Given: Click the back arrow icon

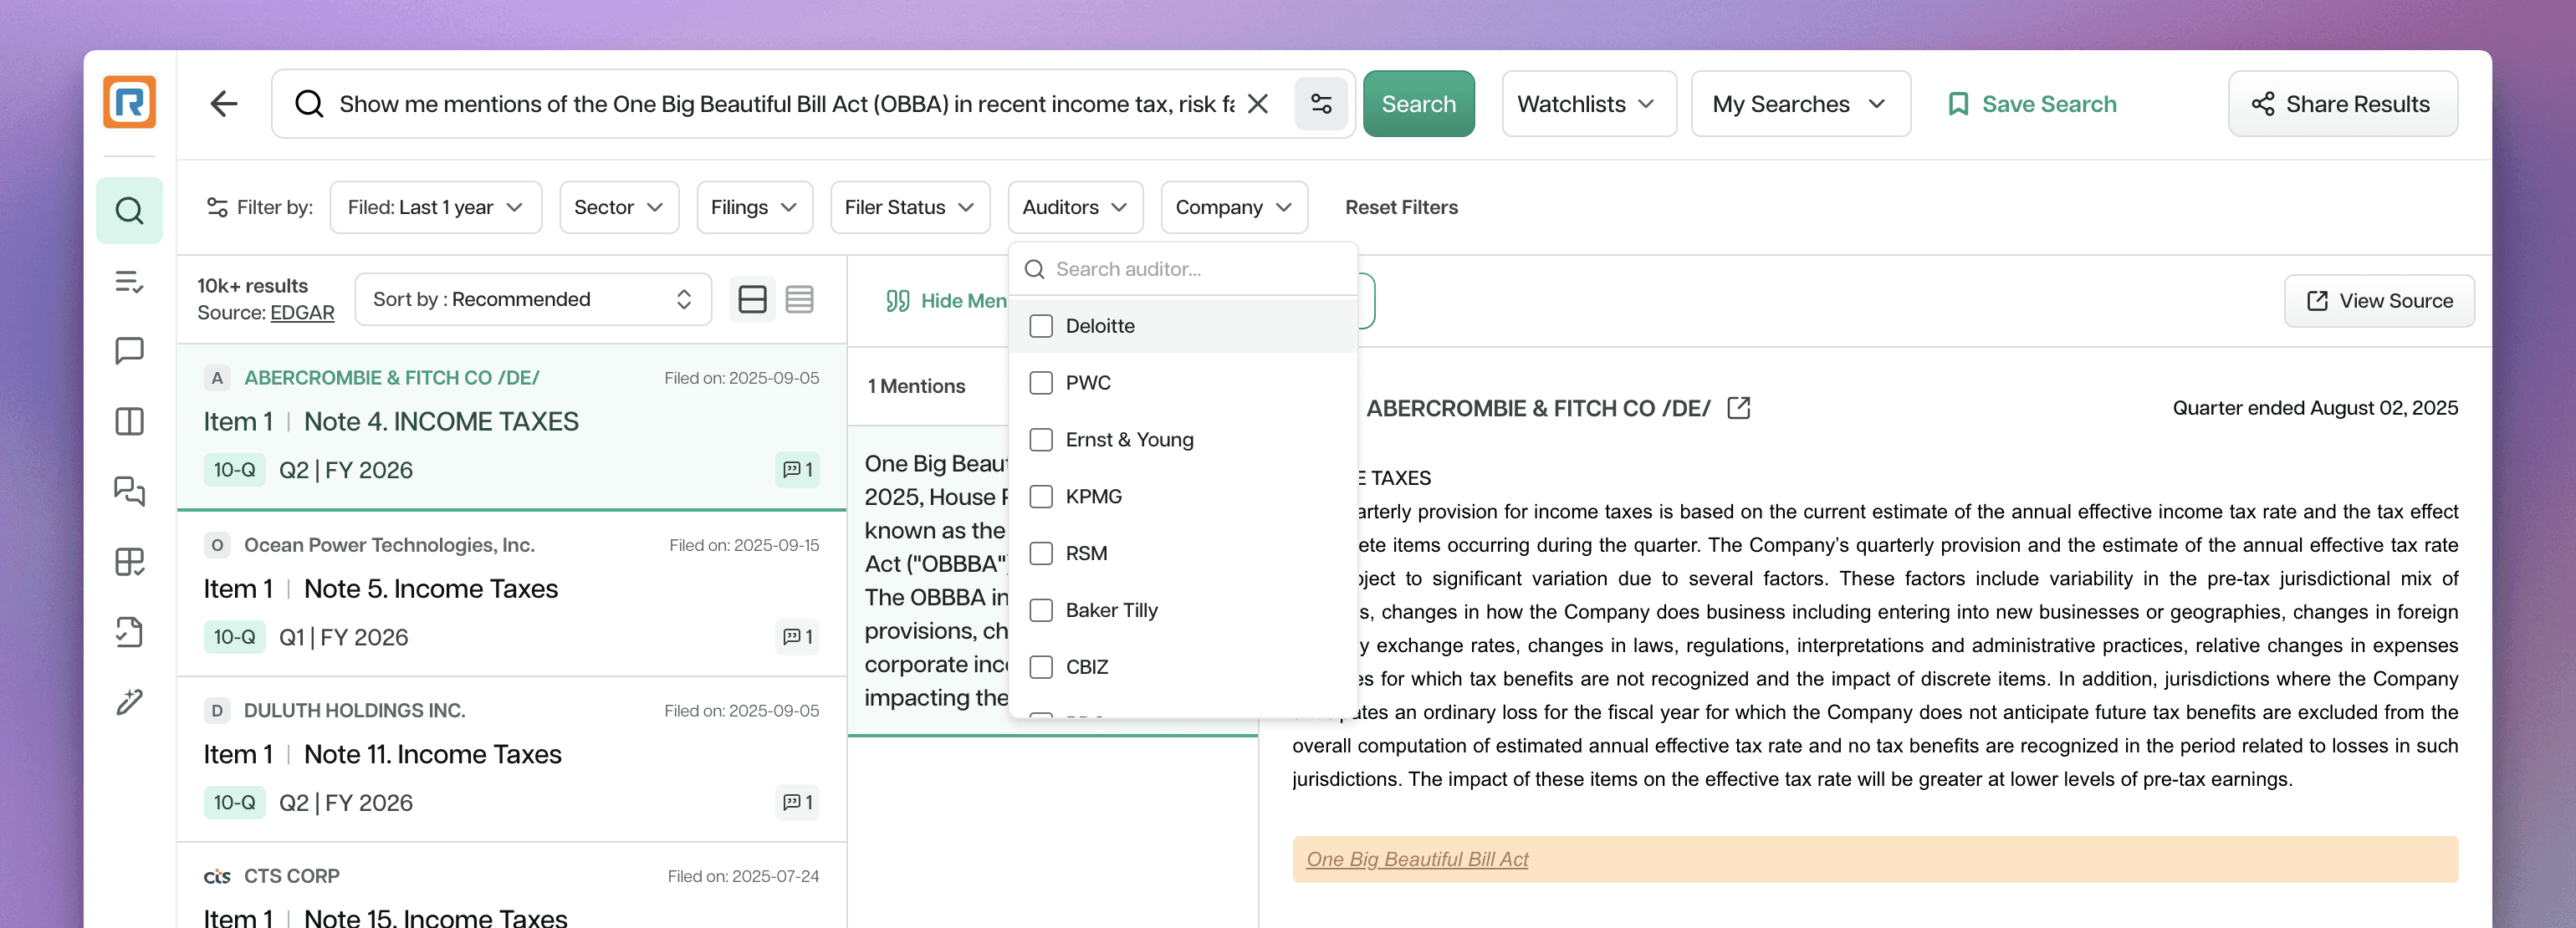Looking at the screenshot, I should (224, 104).
